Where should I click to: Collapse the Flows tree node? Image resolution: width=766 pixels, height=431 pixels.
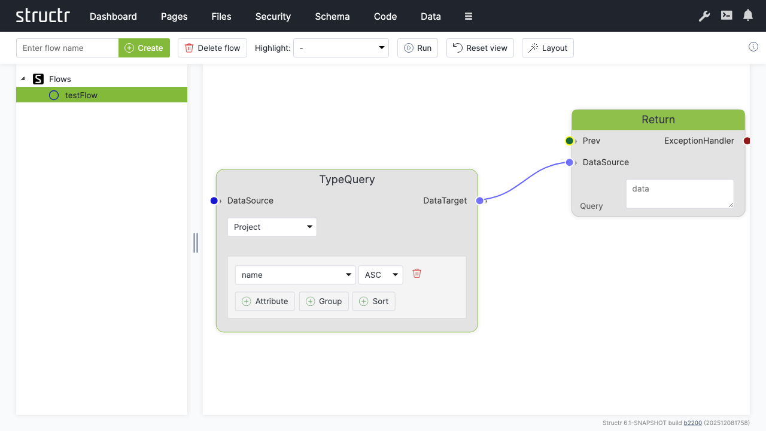(23, 79)
